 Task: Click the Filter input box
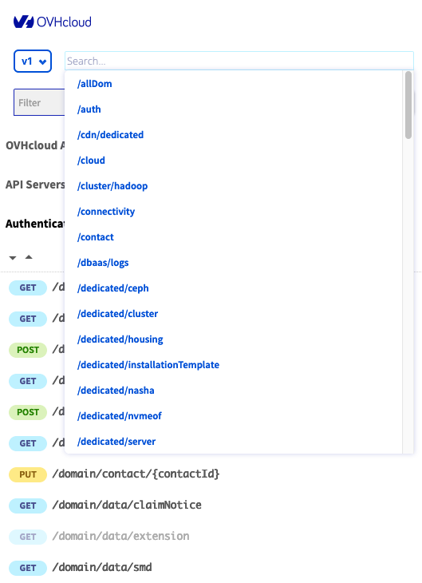pos(39,102)
